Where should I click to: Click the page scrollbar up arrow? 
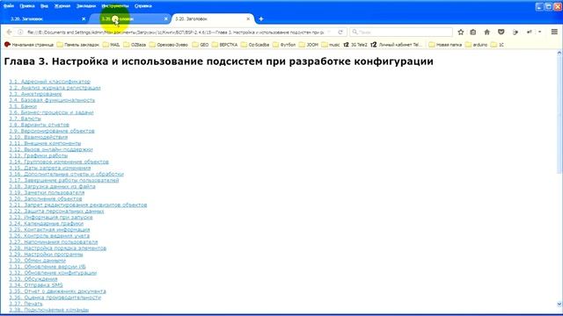tap(559, 53)
